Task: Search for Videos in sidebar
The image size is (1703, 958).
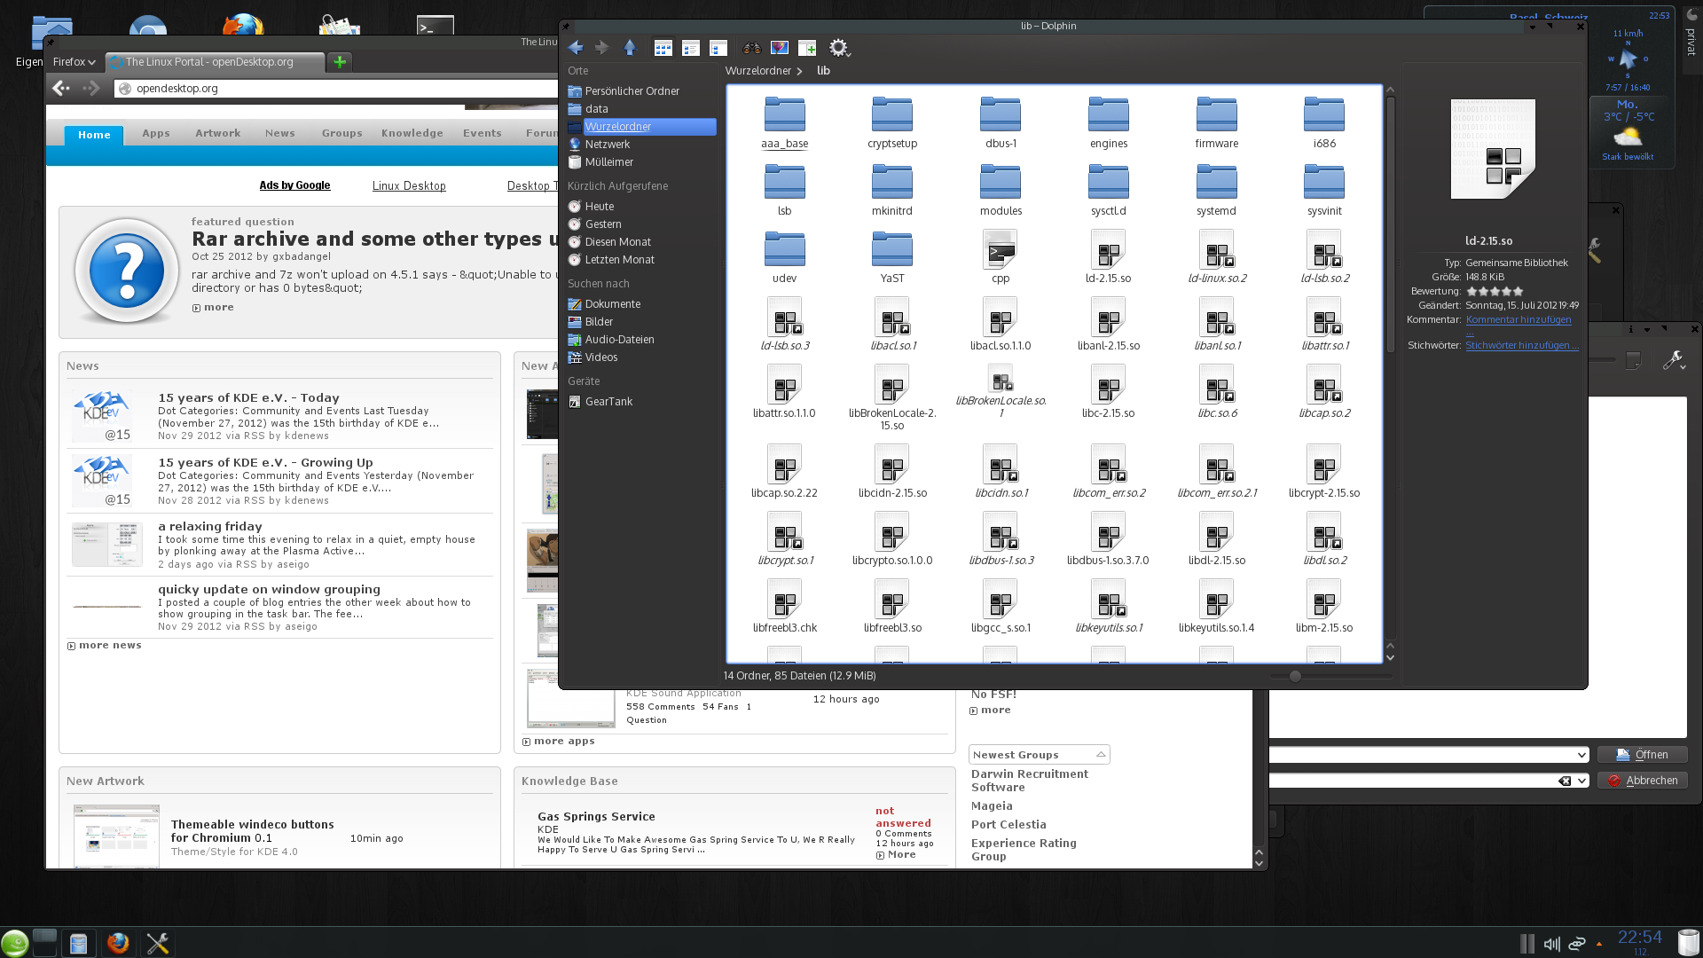Action: pyautogui.click(x=600, y=357)
